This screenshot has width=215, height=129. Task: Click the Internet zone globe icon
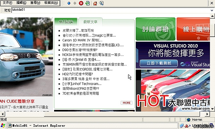pyautogui.click(x=188, y=120)
